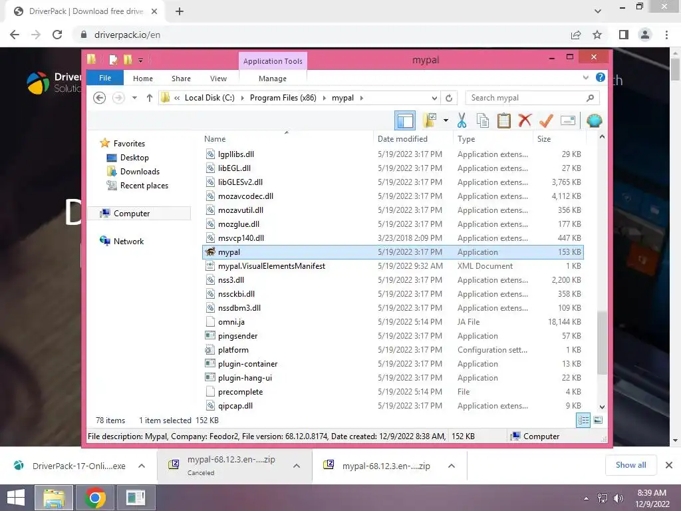Expand the arrow after mypal in address bar
This screenshot has height=511, width=681.
(361, 98)
